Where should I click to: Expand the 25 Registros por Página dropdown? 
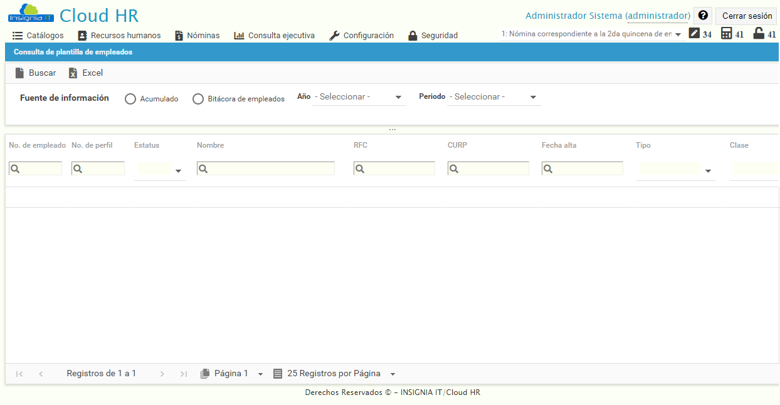point(393,372)
